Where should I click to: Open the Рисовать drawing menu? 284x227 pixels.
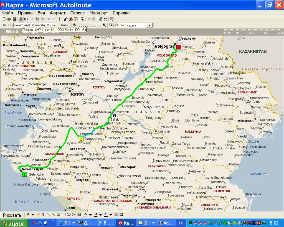[13, 215]
